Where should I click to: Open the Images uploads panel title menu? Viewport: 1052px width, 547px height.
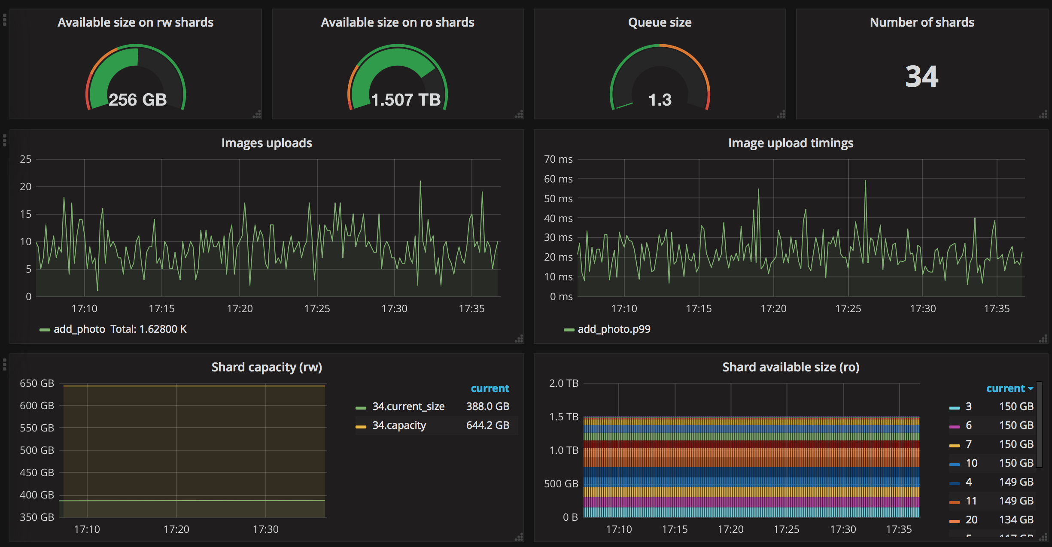pos(267,143)
